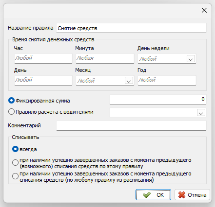The image size is (215, 207).
Task: Click the Название правила label
Action: [x=31, y=28]
